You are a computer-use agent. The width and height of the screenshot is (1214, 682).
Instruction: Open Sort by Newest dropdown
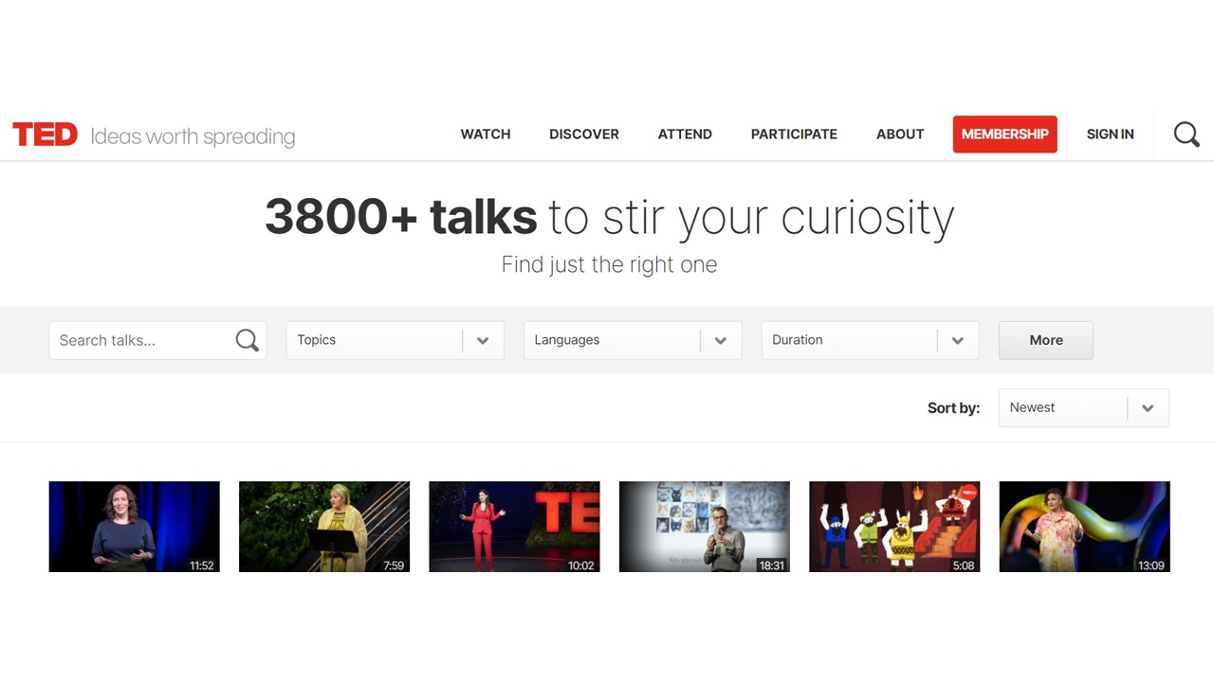(1083, 408)
